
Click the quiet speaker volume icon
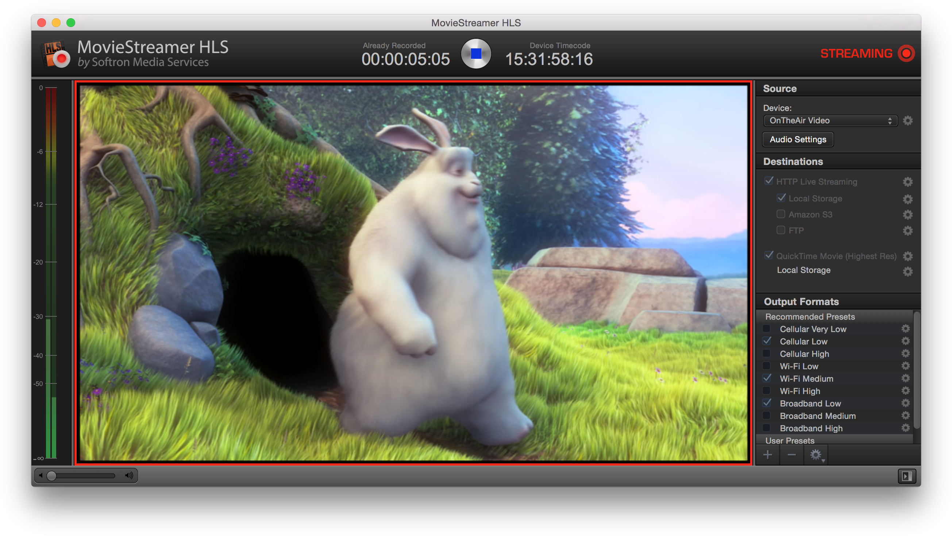(x=41, y=475)
